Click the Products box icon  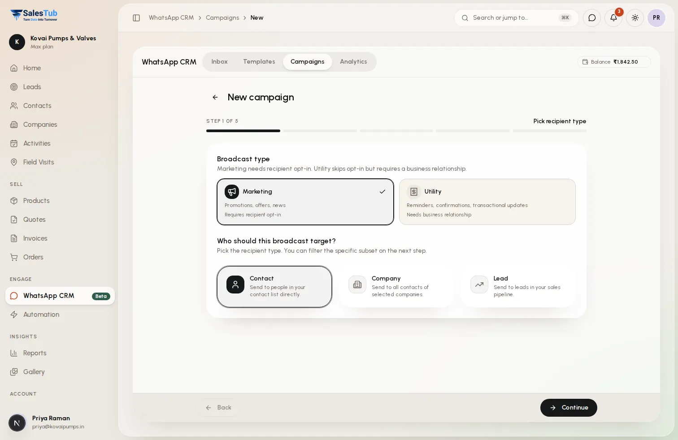(x=14, y=201)
